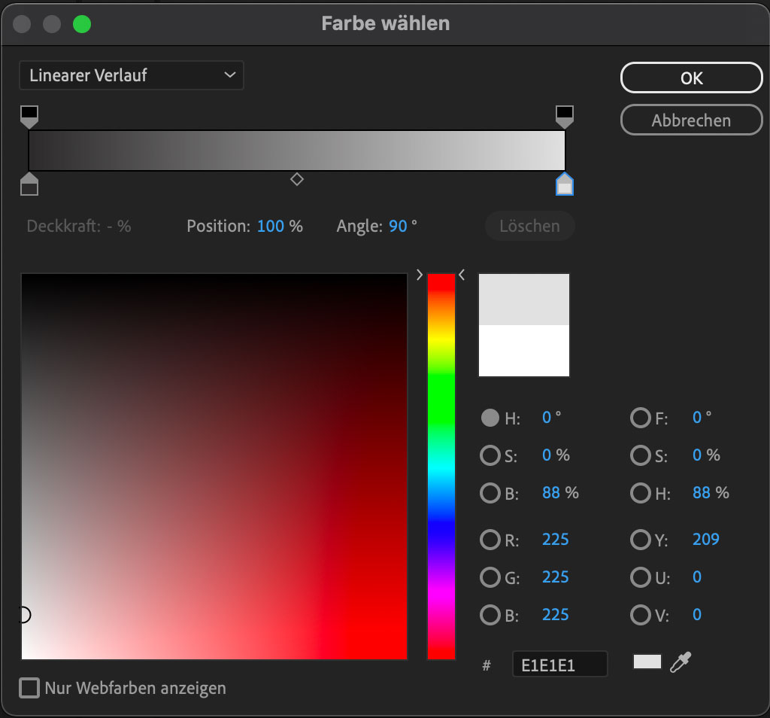Edit the hex value E1E1E1
The height and width of the screenshot is (718, 770).
coord(559,664)
